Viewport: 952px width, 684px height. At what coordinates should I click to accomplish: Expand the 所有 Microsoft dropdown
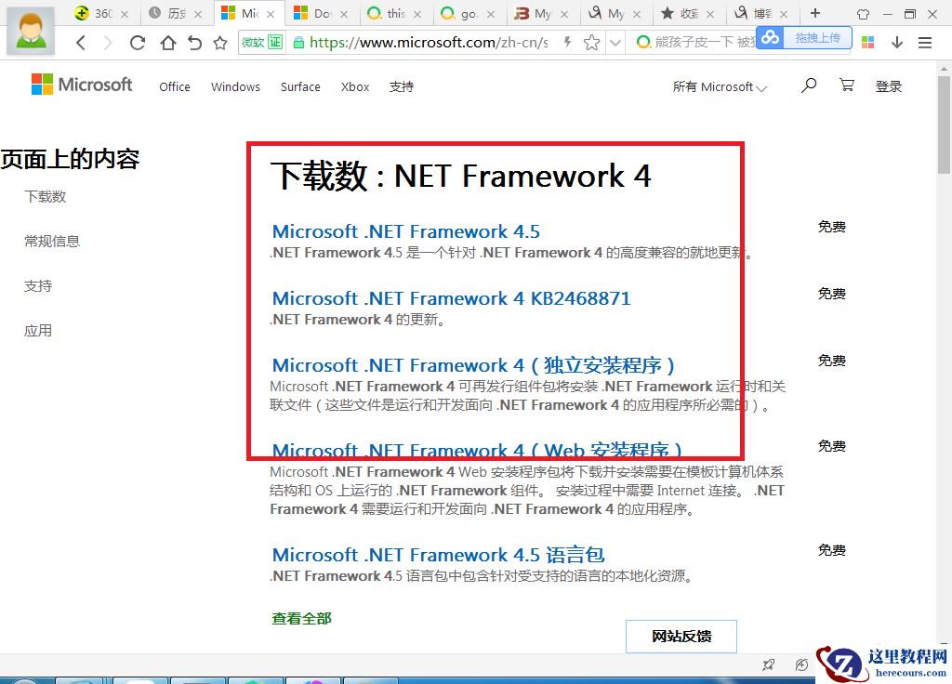720,86
